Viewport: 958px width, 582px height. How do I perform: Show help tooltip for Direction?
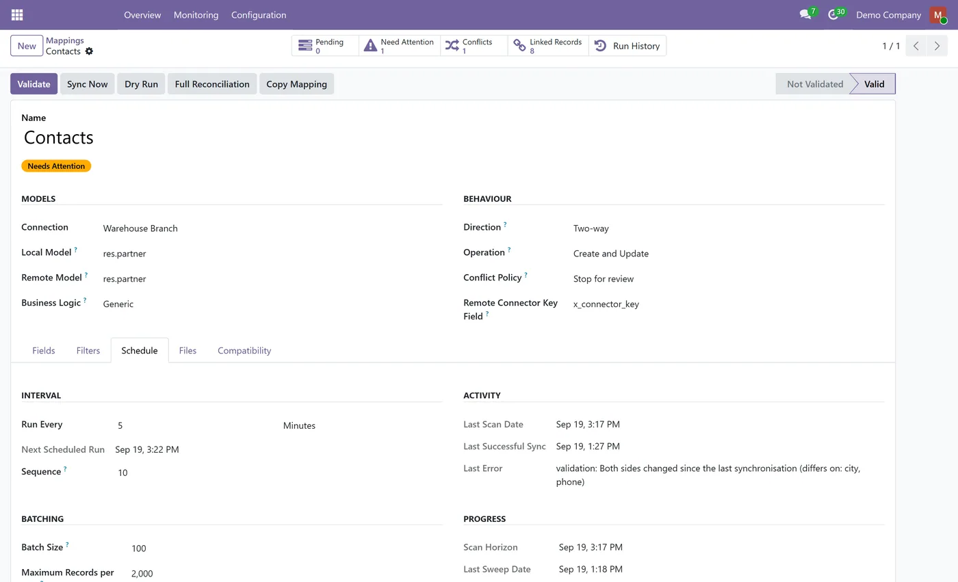(505, 225)
